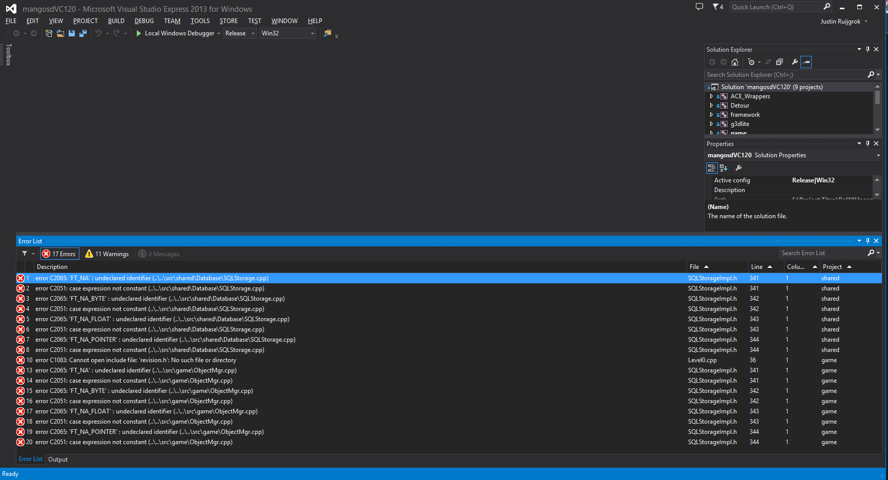Click the New Project toolbar icon
Image resolution: width=888 pixels, height=480 pixels.
(x=49, y=33)
